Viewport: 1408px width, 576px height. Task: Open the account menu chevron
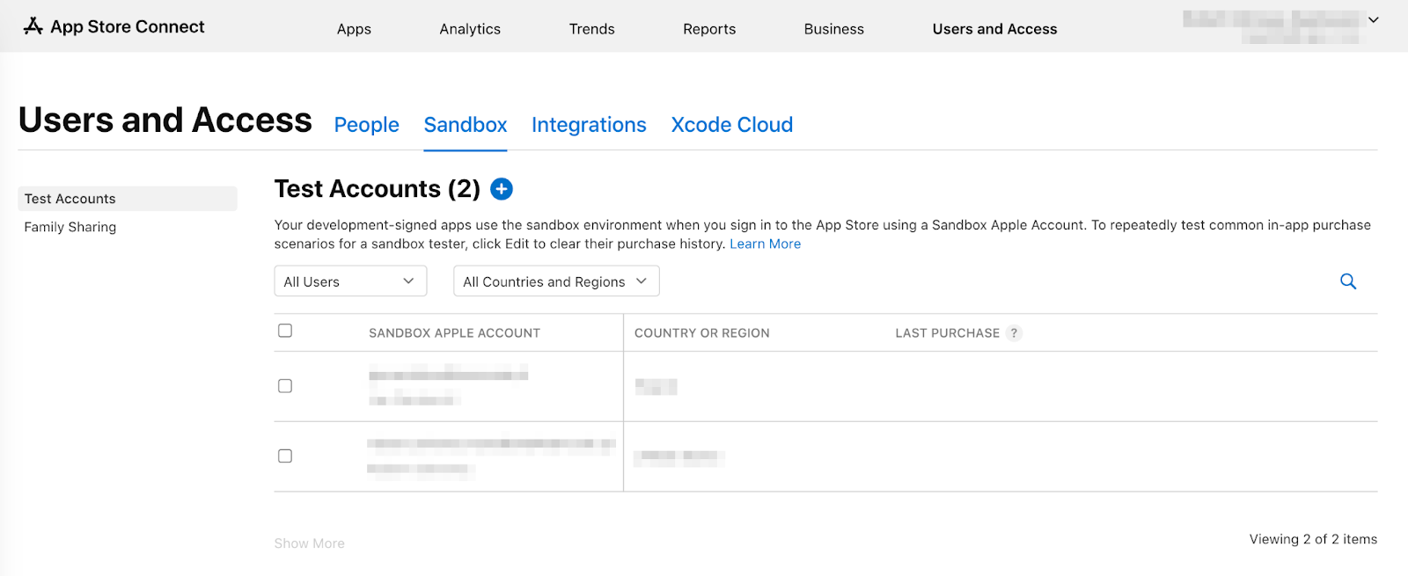1373,20
